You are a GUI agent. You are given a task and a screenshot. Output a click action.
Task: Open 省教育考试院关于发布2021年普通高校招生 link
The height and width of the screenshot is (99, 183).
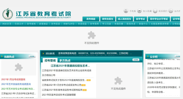[x=64, y=80]
